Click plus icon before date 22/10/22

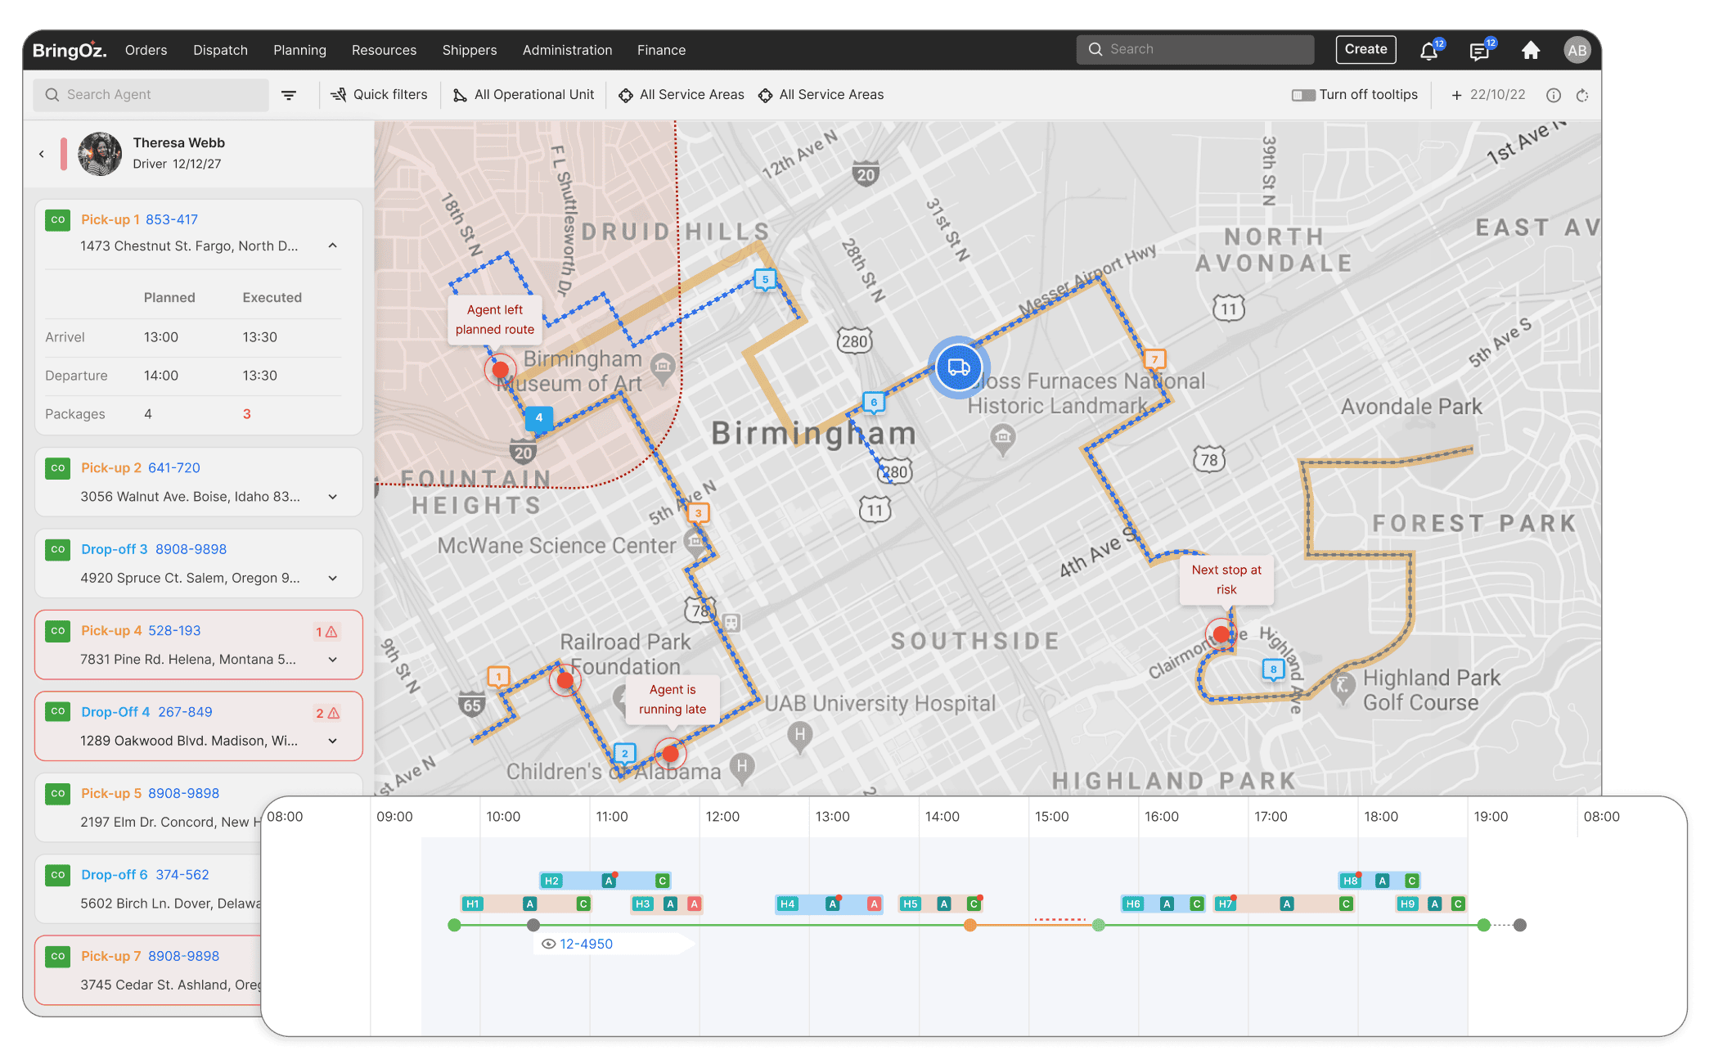(x=1456, y=95)
